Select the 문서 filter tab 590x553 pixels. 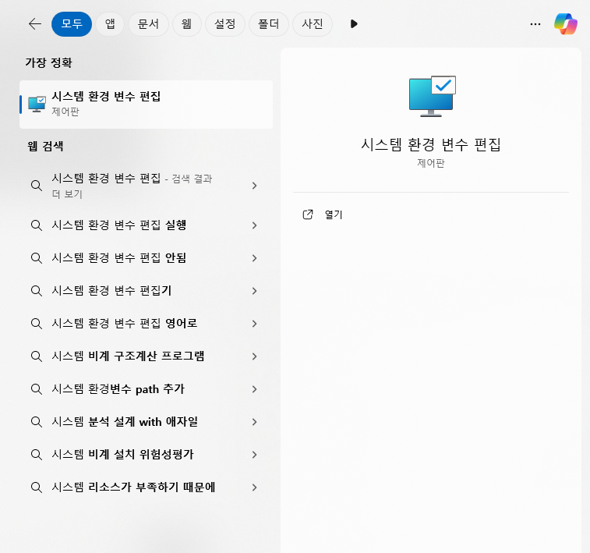[x=148, y=24]
